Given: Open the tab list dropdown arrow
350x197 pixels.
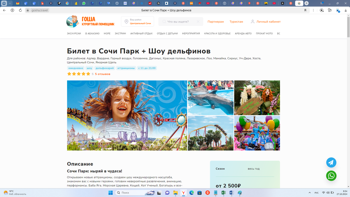Looking at the screenshot, I should coord(10,3).
